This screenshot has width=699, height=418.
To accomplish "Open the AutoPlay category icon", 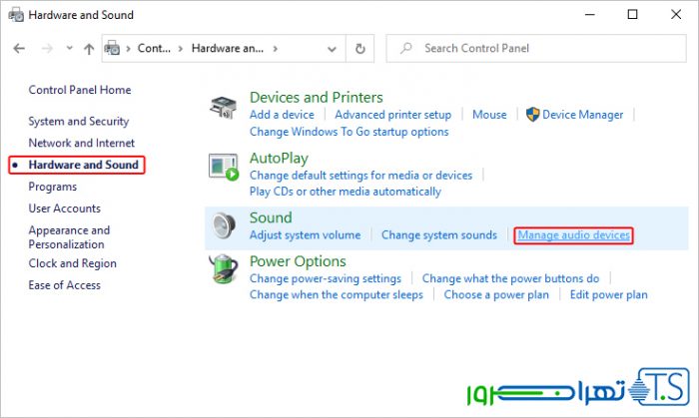I will coord(223,168).
